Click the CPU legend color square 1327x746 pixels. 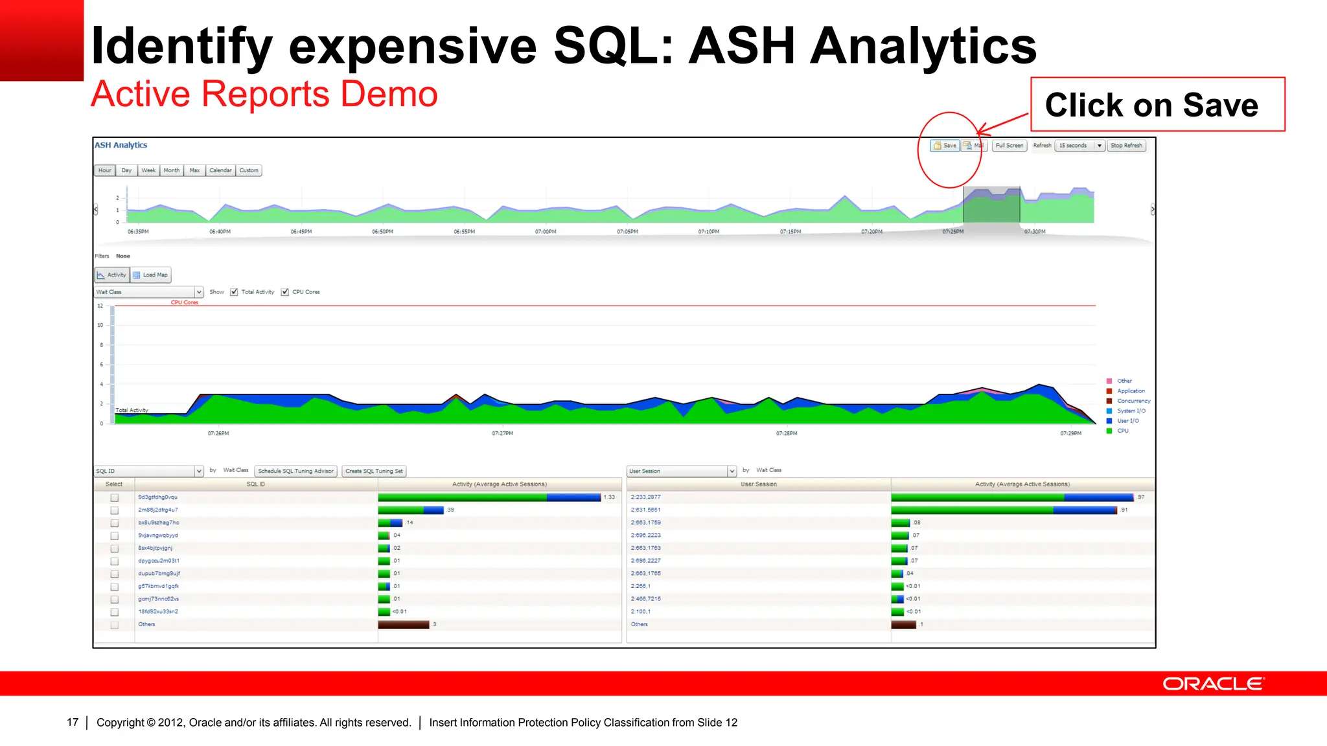coord(1109,431)
